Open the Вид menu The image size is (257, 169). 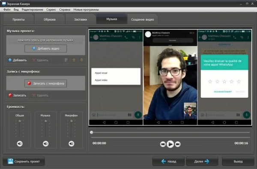[x=16, y=10]
